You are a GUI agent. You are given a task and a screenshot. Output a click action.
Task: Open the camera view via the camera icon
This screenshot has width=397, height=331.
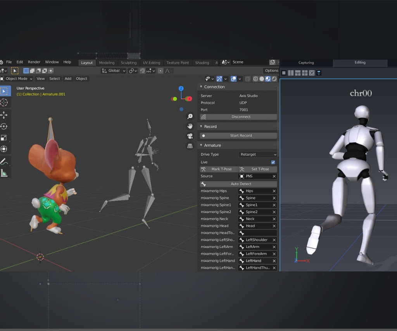coord(190,135)
